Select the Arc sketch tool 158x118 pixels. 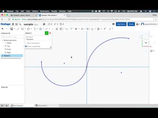click(35, 29)
